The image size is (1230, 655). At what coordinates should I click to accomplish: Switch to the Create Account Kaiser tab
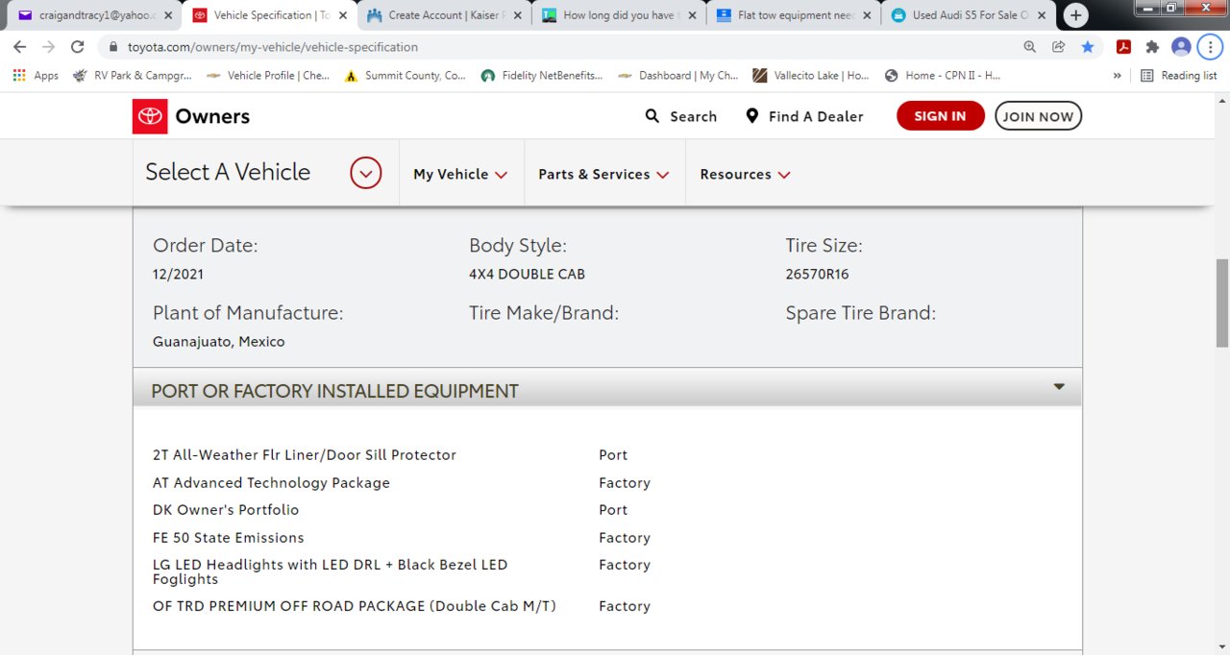point(443,15)
